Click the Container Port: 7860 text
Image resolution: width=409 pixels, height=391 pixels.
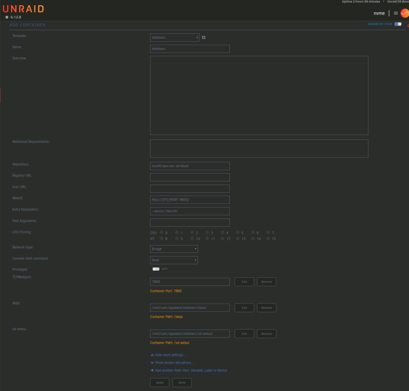tap(166, 291)
